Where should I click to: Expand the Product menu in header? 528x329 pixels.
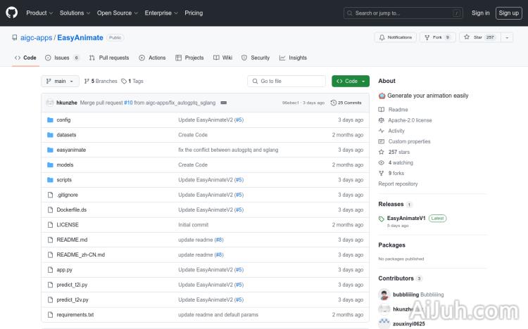pyautogui.click(x=39, y=13)
